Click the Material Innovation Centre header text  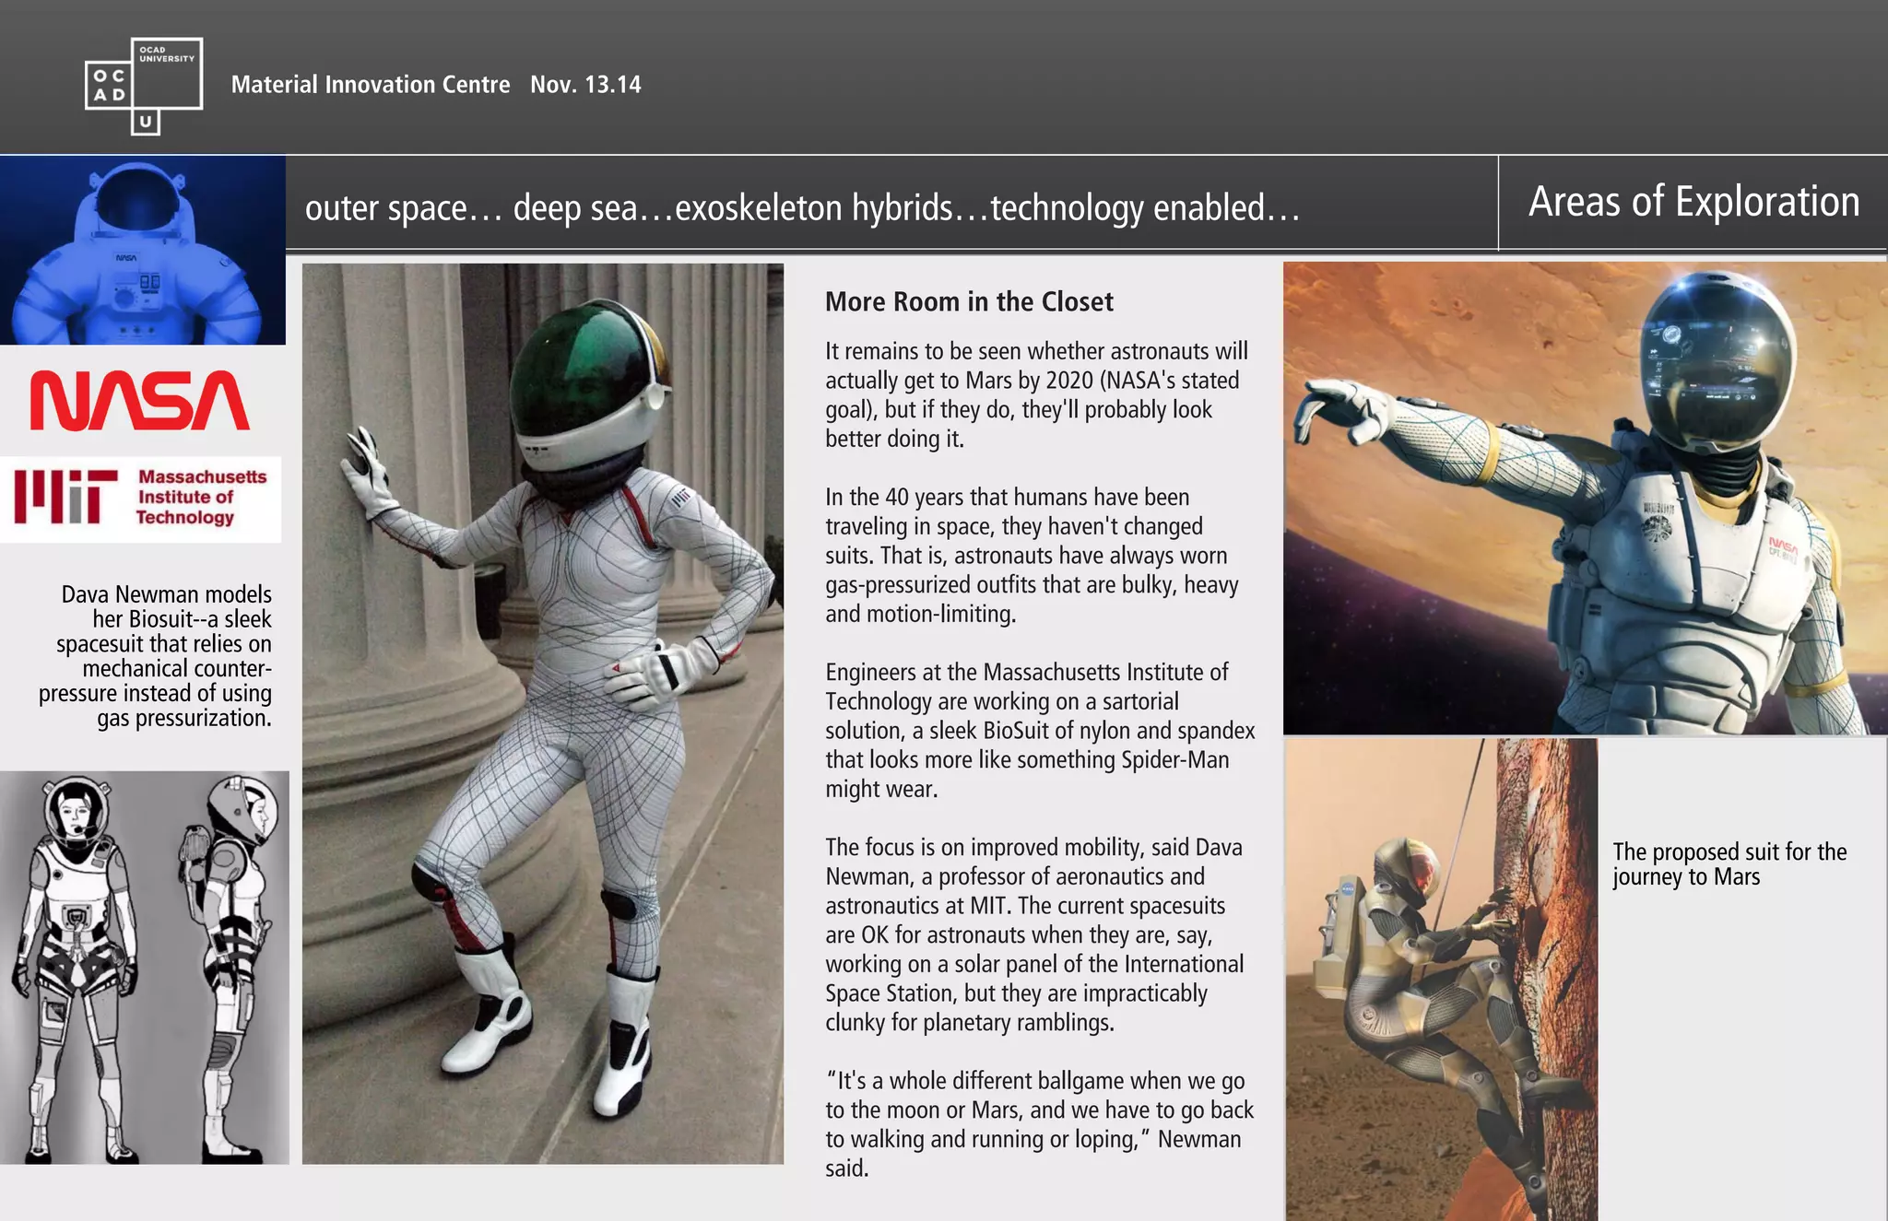pyautogui.click(x=370, y=85)
